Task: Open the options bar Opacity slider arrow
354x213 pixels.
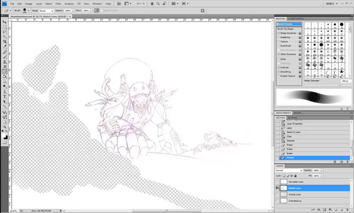Action: pyautogui.click(x=73, y=11)
